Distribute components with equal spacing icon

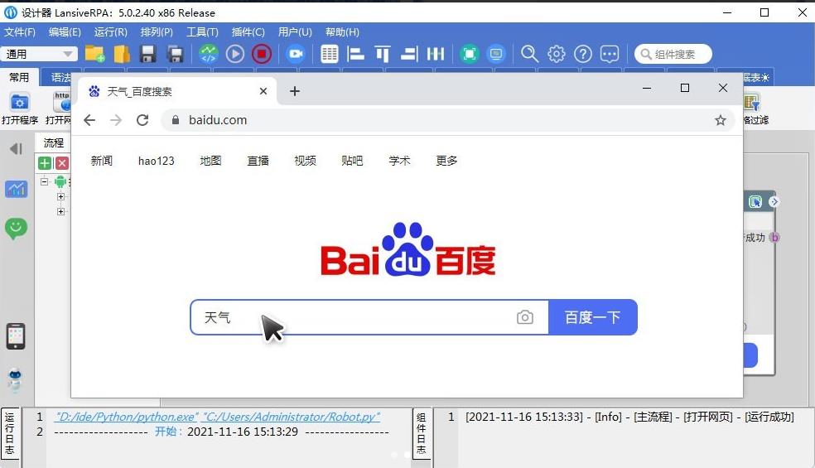tap(436, 54)
